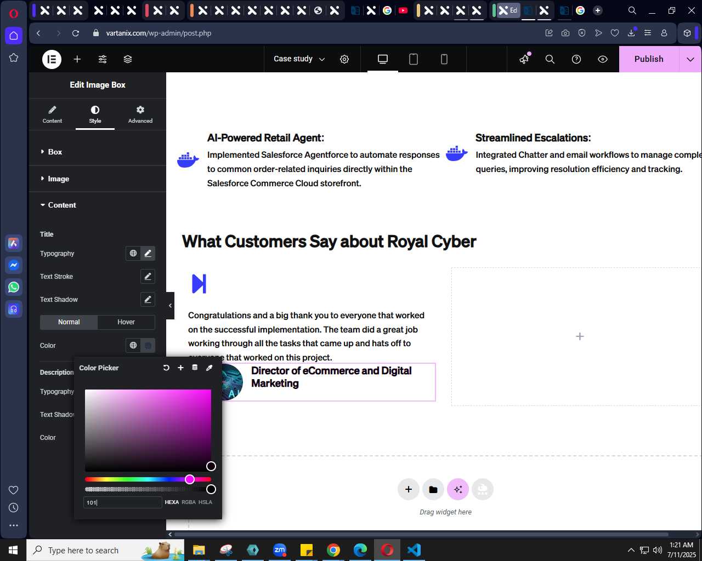Open template library folder button
Image resolution: width=702 pixels, height=561 pixels.
coord(433,489)
